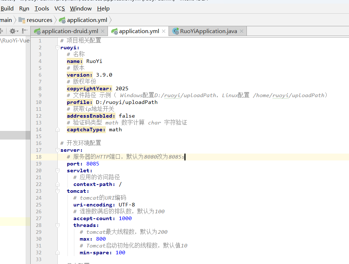Click the resources folder breadcrumb
This screenshot has height=264, width=349.
(x=35, y=20)
